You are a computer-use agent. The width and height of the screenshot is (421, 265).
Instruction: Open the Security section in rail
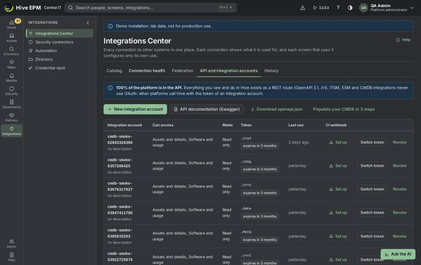pyautogui.click(x=11, y=91)
